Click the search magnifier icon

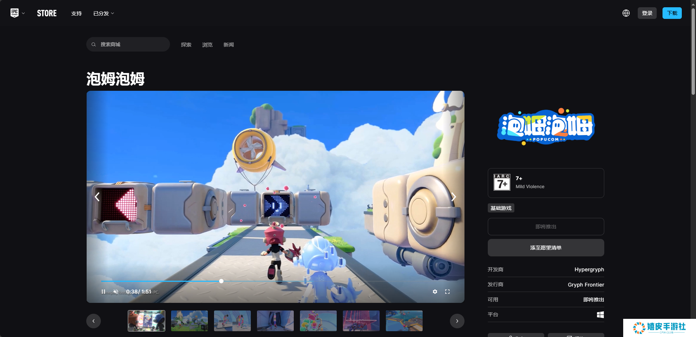(94, 44)
